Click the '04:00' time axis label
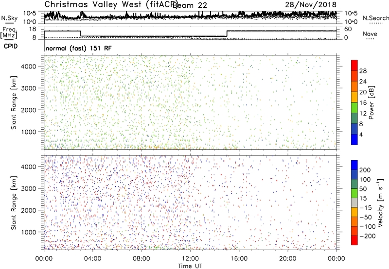Screen dimensions: 389x269 click(x=92, y=259)
